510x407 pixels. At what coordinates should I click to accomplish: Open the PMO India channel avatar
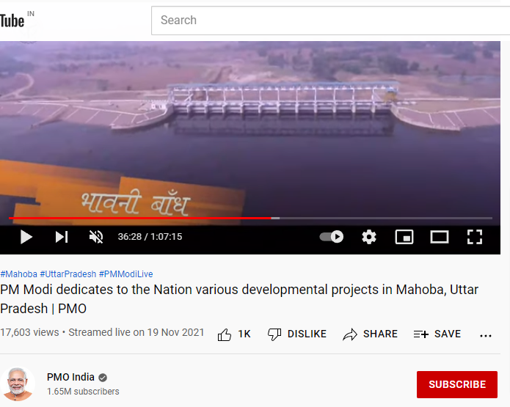tap(18, 384)
